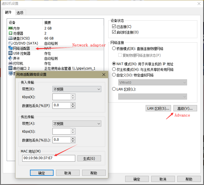Toggle the 启动时连接(O) checkbox
204x185 pixels.
[114, 32]
